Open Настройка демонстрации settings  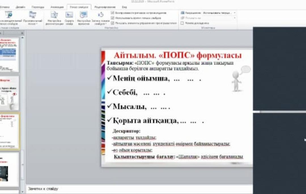point(54,18)
